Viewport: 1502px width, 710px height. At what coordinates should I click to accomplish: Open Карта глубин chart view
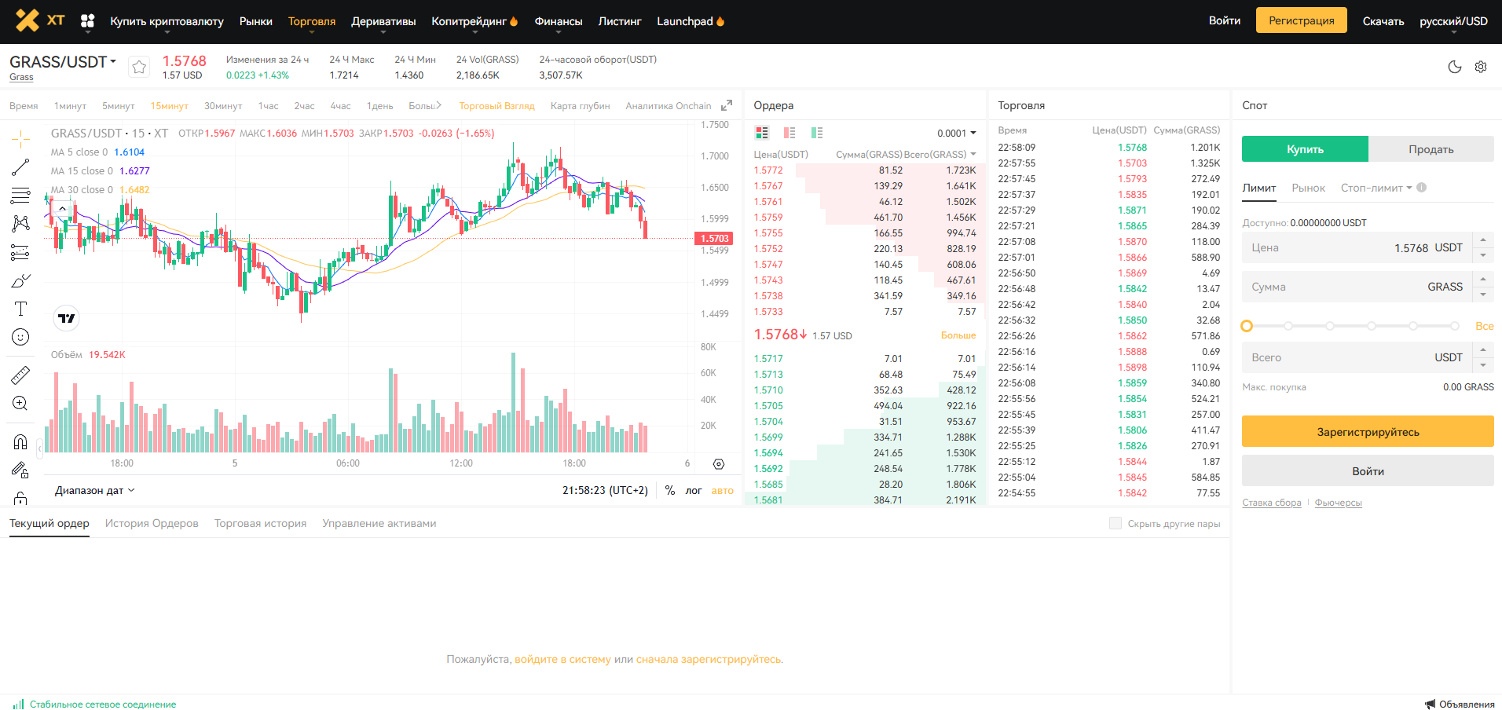click(580, 105)
